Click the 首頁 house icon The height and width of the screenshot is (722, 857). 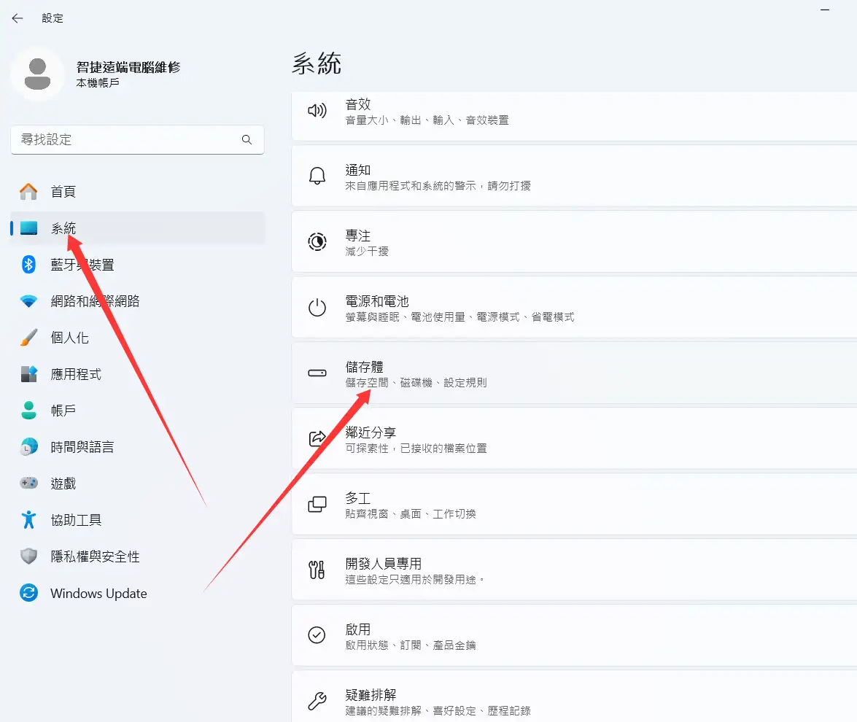28,192
